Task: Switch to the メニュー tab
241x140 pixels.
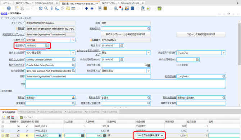Action: [x=7, y=3]
